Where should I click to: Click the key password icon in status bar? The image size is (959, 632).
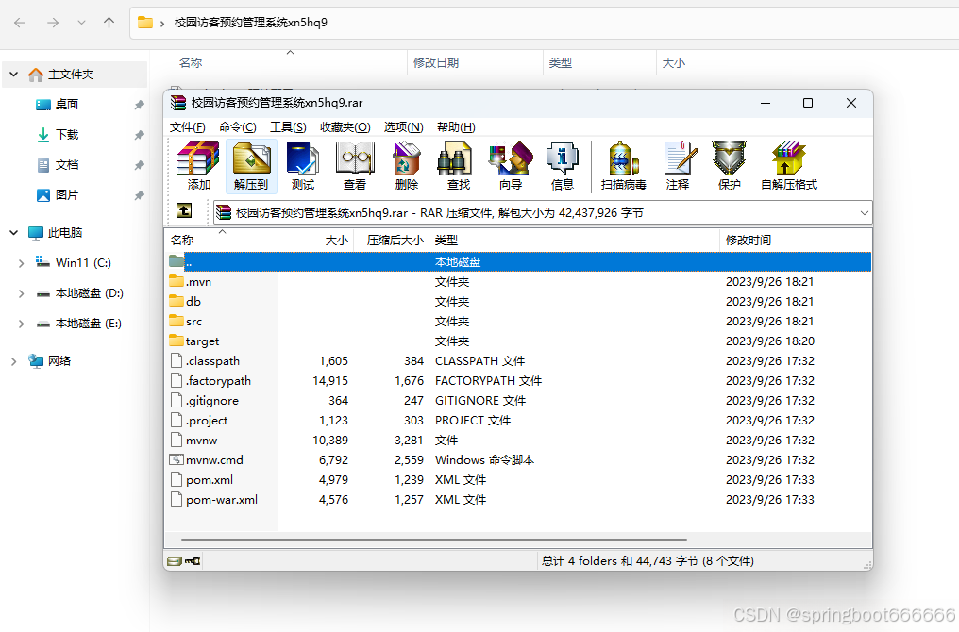point(193,560)
